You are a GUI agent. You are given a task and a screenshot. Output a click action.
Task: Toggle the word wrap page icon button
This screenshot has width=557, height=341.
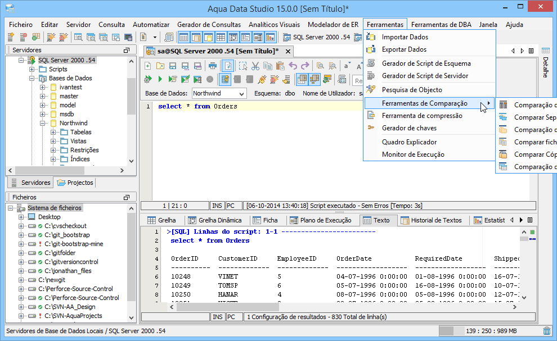228,66
